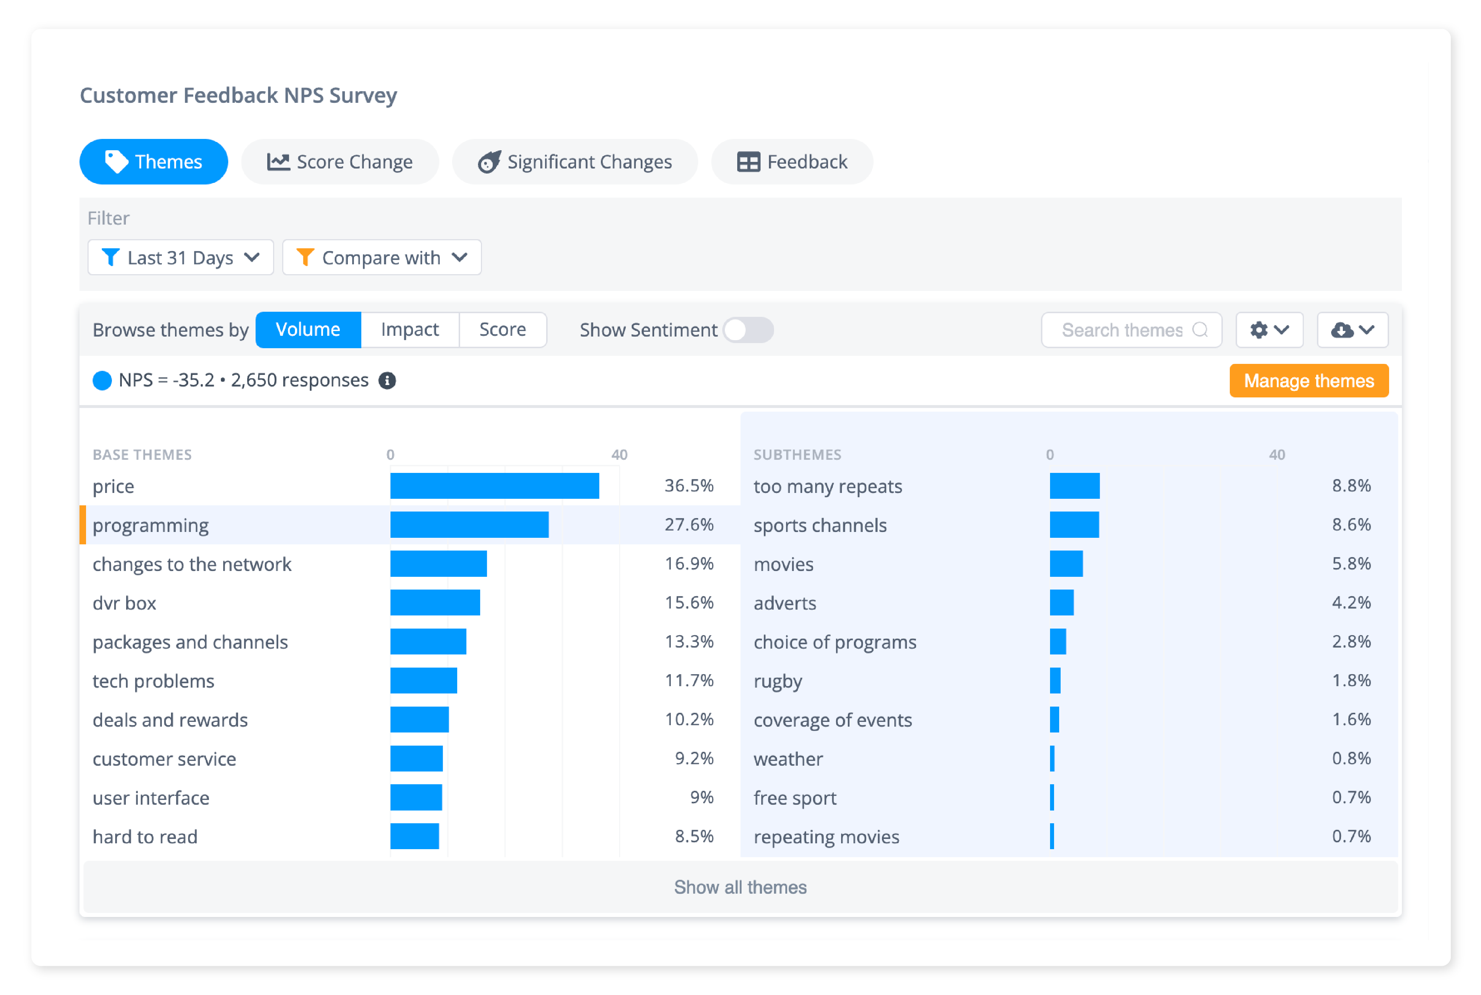Click the magnifier icon in Search themes
1481x995 pixels.
(x=1199, y=330)
